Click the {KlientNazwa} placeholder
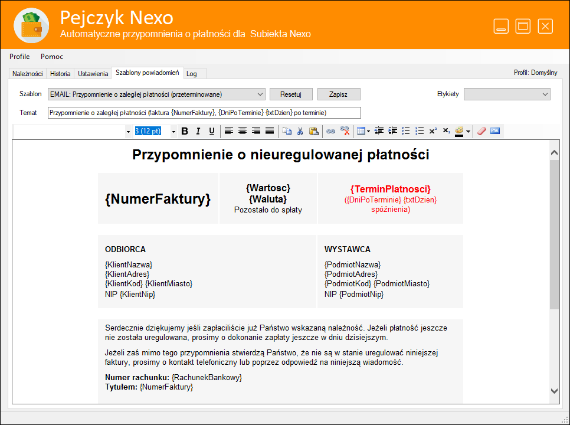 point(129,264)
